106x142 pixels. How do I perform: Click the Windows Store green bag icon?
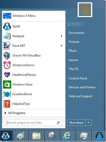point(7,84)
